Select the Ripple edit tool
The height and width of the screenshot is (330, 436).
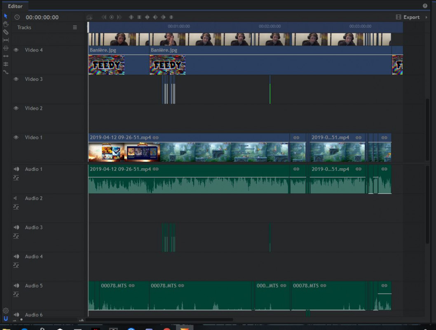5,56
